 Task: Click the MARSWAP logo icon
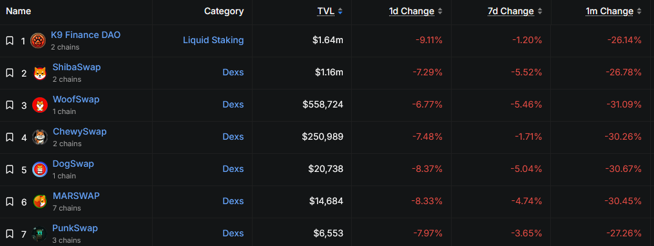point(39,202)
